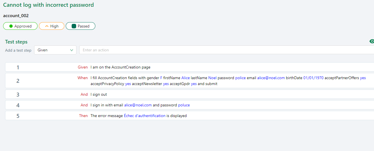Screen dimensions: 374x151
Task: Click the 'Test steps' section heading
Action: tap(16, 42)
